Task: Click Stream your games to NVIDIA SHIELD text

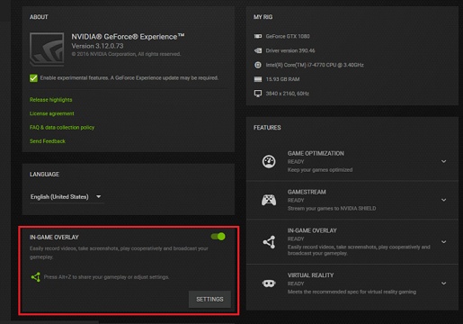Action: pyautogui.click(x=332, y=208)
